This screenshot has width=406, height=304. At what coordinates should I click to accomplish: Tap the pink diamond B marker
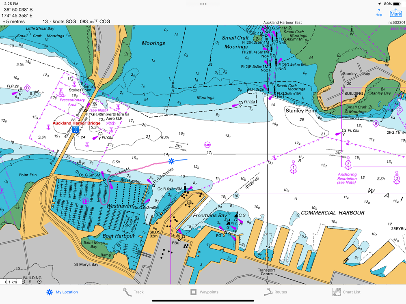(376, 124)
